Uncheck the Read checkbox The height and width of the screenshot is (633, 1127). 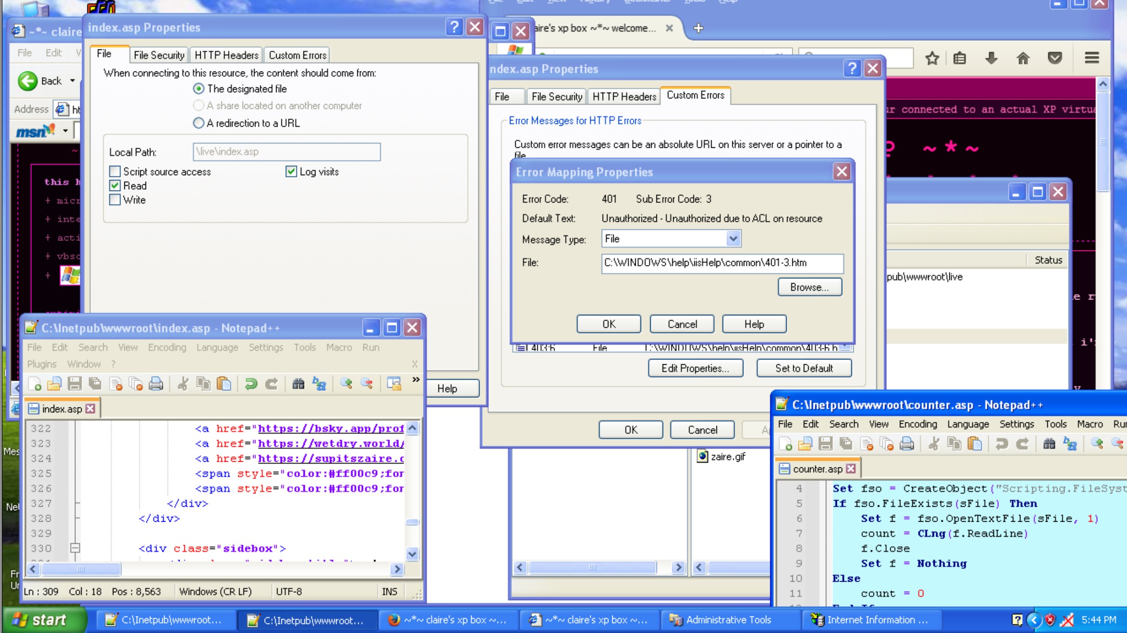tap(115, 185)
